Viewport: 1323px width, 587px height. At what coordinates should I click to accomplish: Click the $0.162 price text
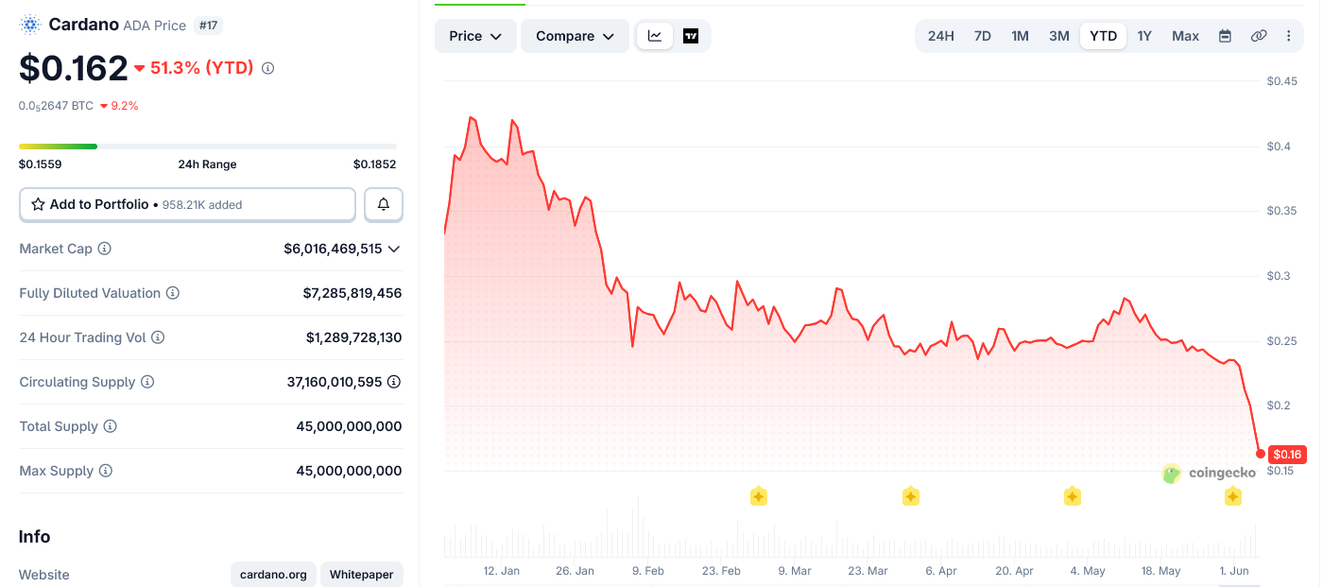click(73, 68)
